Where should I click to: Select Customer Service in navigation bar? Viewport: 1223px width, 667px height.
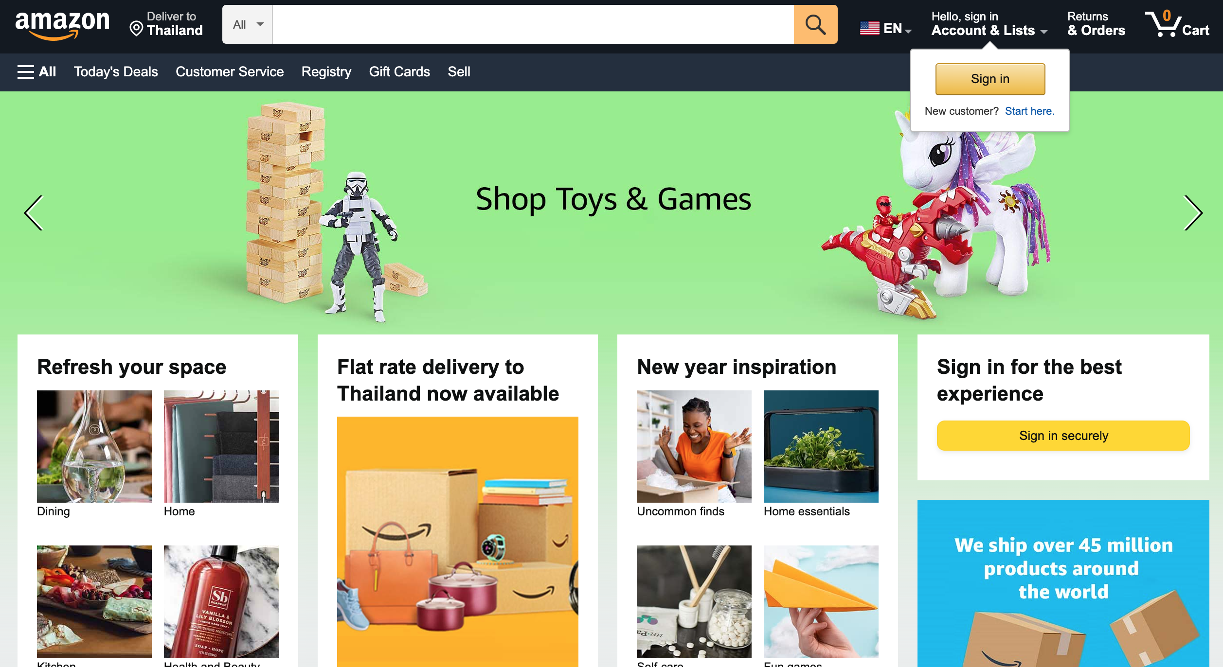pyautogui.click(x=230, y=71)
